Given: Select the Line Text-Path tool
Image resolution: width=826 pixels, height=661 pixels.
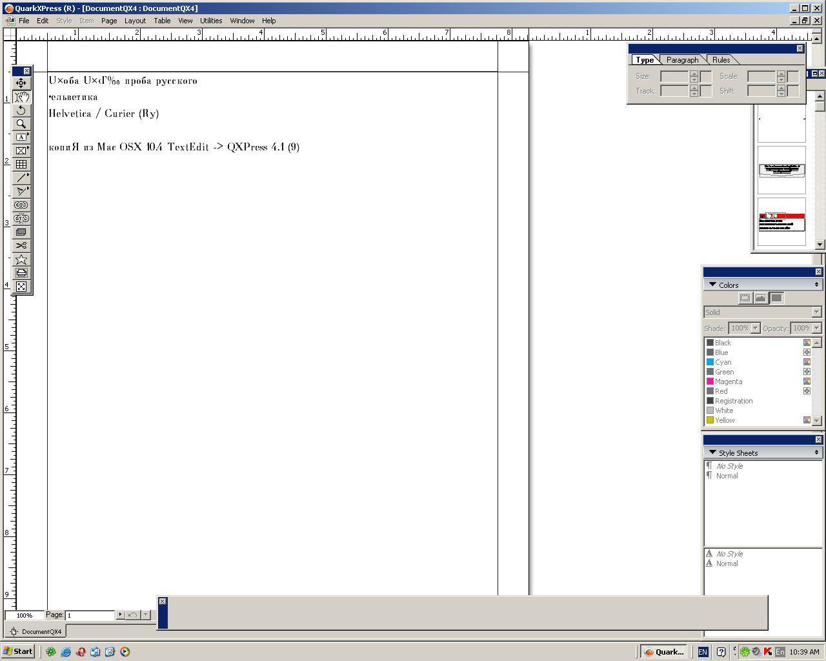Looking at the screenshot, I should coord(21,192).
